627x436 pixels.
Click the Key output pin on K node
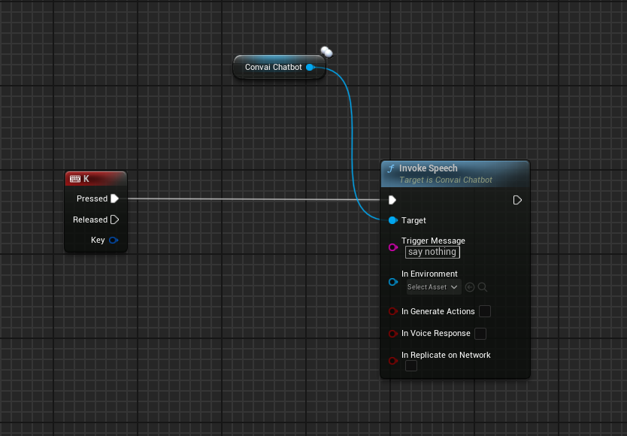(114, 240)
